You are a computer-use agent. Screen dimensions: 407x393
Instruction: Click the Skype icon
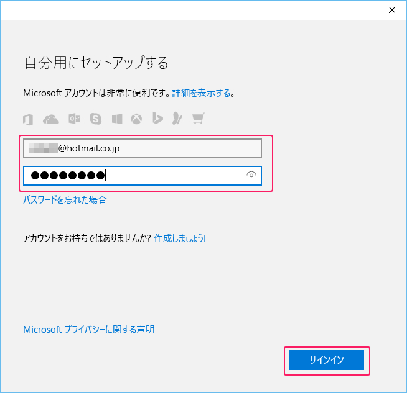click(x=95, y=119)
